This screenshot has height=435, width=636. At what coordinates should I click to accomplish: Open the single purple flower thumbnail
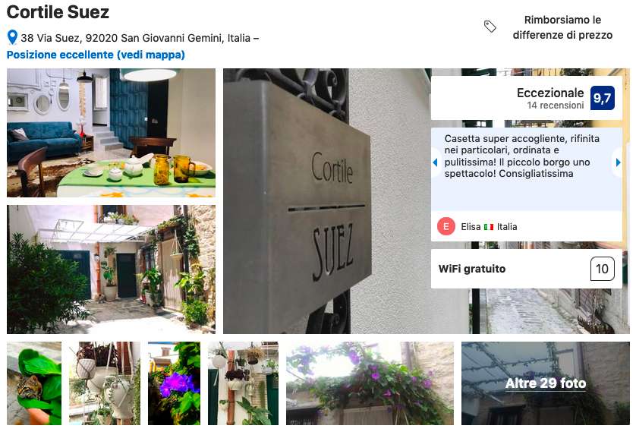[x=174, y=383]
